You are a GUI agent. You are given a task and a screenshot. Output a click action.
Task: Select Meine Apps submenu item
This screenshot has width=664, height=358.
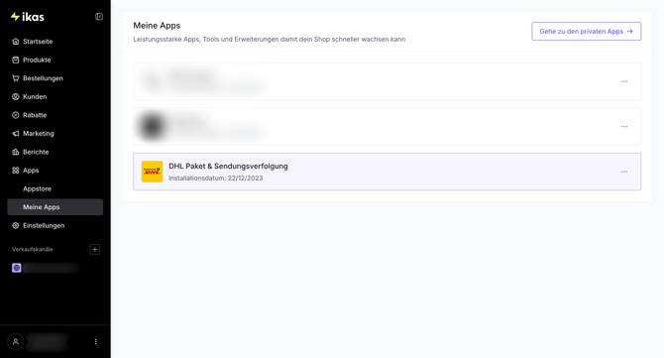(55, 207)
